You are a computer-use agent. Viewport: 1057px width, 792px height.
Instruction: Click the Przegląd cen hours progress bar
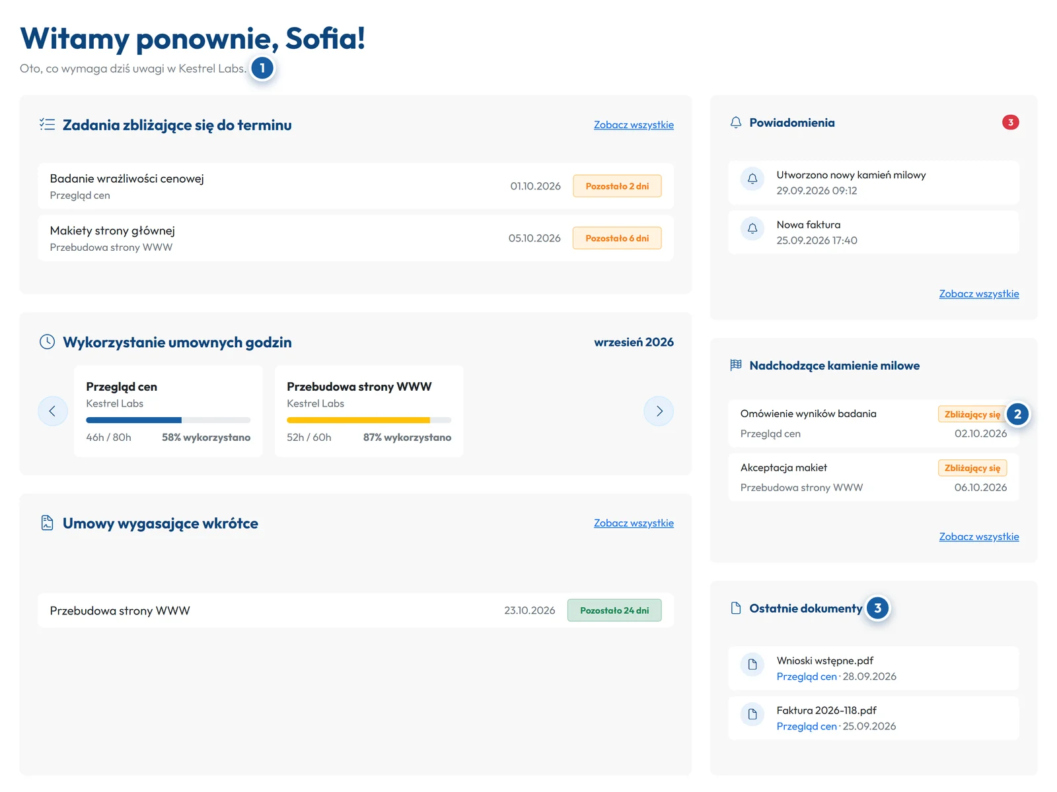coord(168,420)
